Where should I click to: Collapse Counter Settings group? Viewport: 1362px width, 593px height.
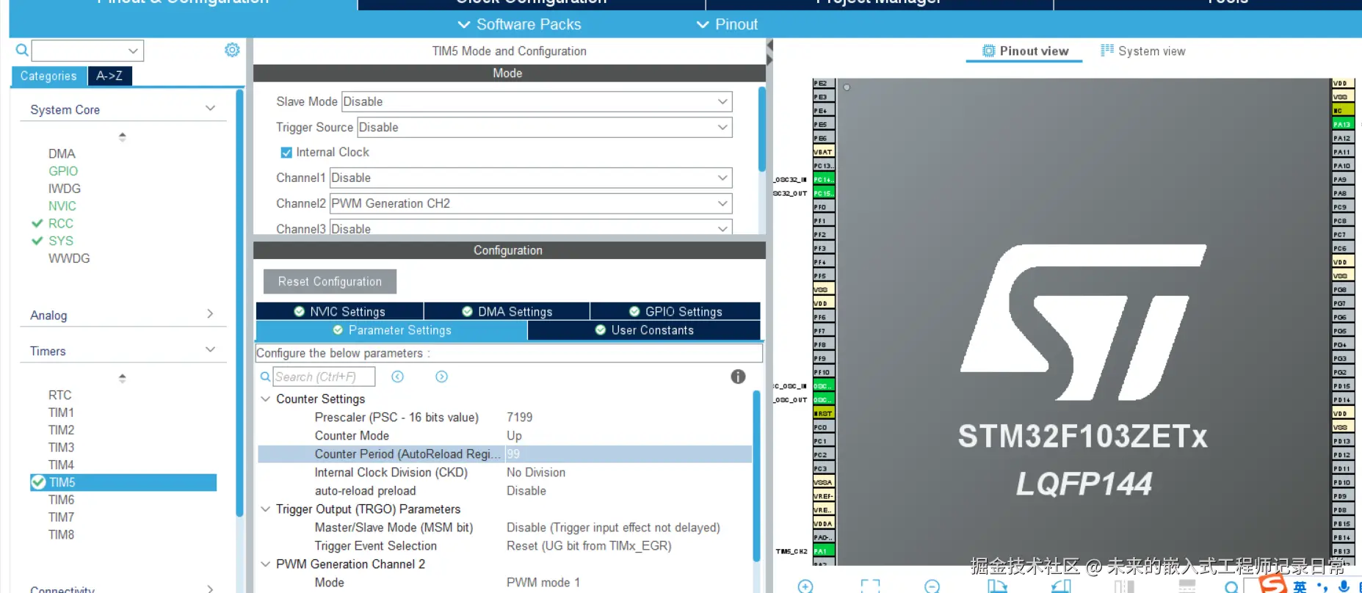(x=266, y=399)
